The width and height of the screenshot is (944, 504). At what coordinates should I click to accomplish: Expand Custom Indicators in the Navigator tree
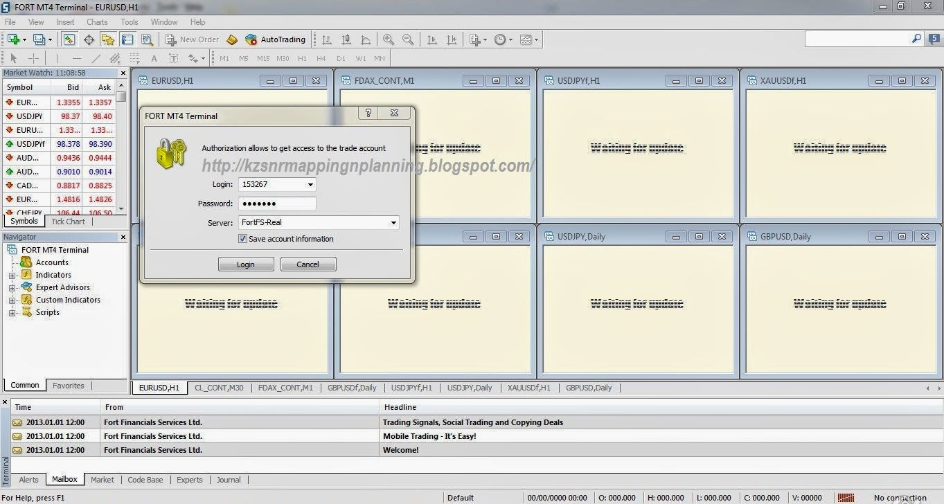tap(12, 300)
